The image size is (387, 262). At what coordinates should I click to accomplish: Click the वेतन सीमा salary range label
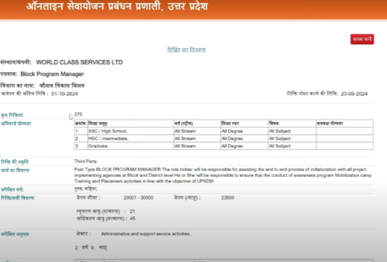[88, 198]
